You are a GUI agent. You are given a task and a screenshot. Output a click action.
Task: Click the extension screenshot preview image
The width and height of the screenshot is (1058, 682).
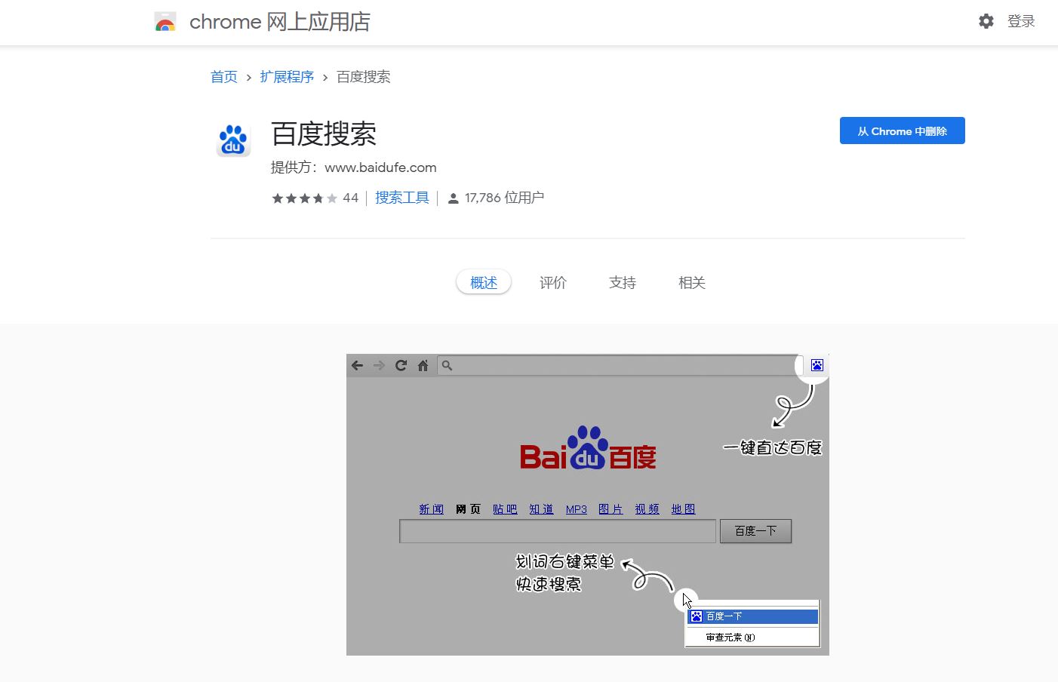pyautogui.click(x=588, y=504)
